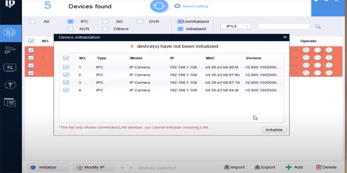Image resolution: width=347 pixels, height=173 pixels.
Task: Uncheck device number 1 in dialog
Action: [66, 67]
